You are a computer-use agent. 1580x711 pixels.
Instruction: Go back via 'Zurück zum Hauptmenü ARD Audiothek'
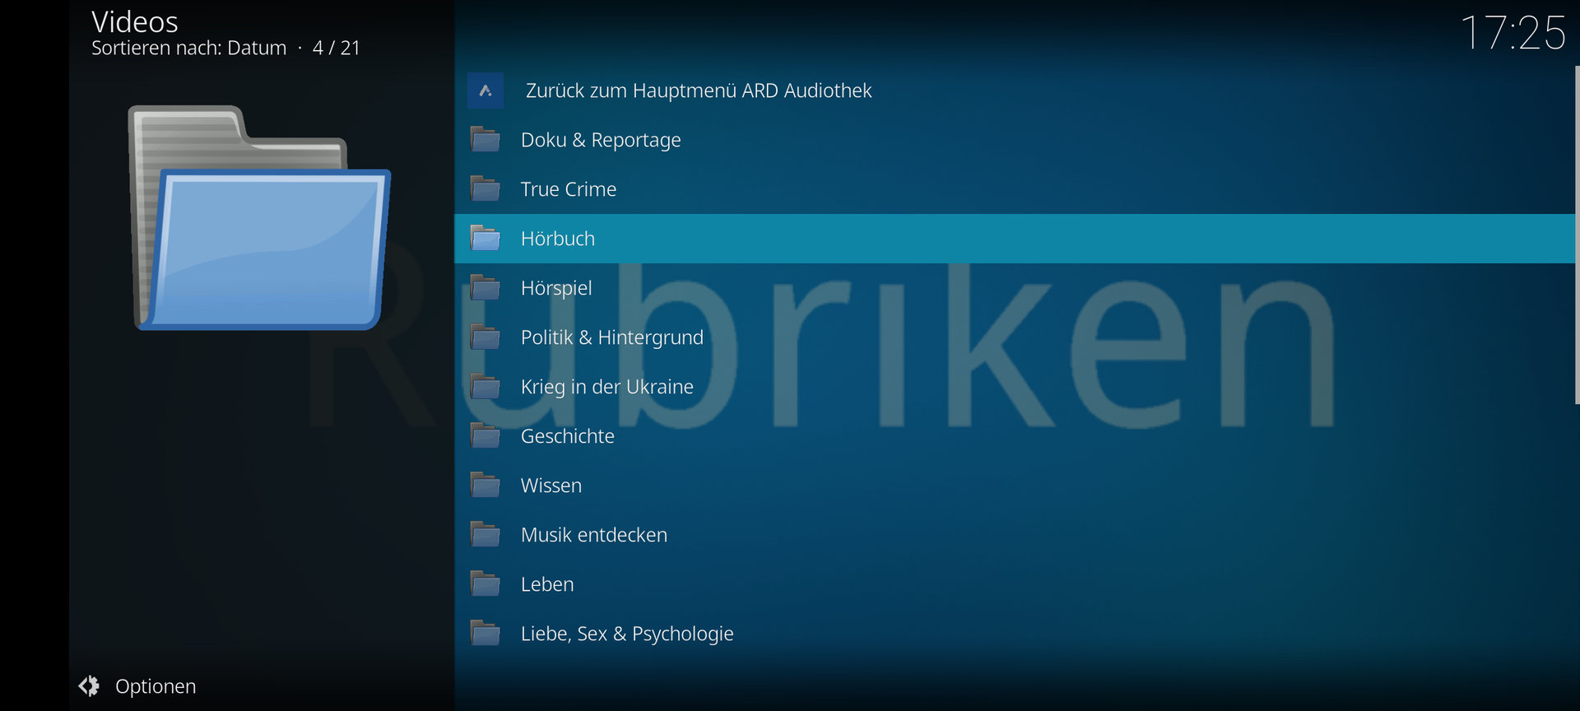[x=1015, y=91]
